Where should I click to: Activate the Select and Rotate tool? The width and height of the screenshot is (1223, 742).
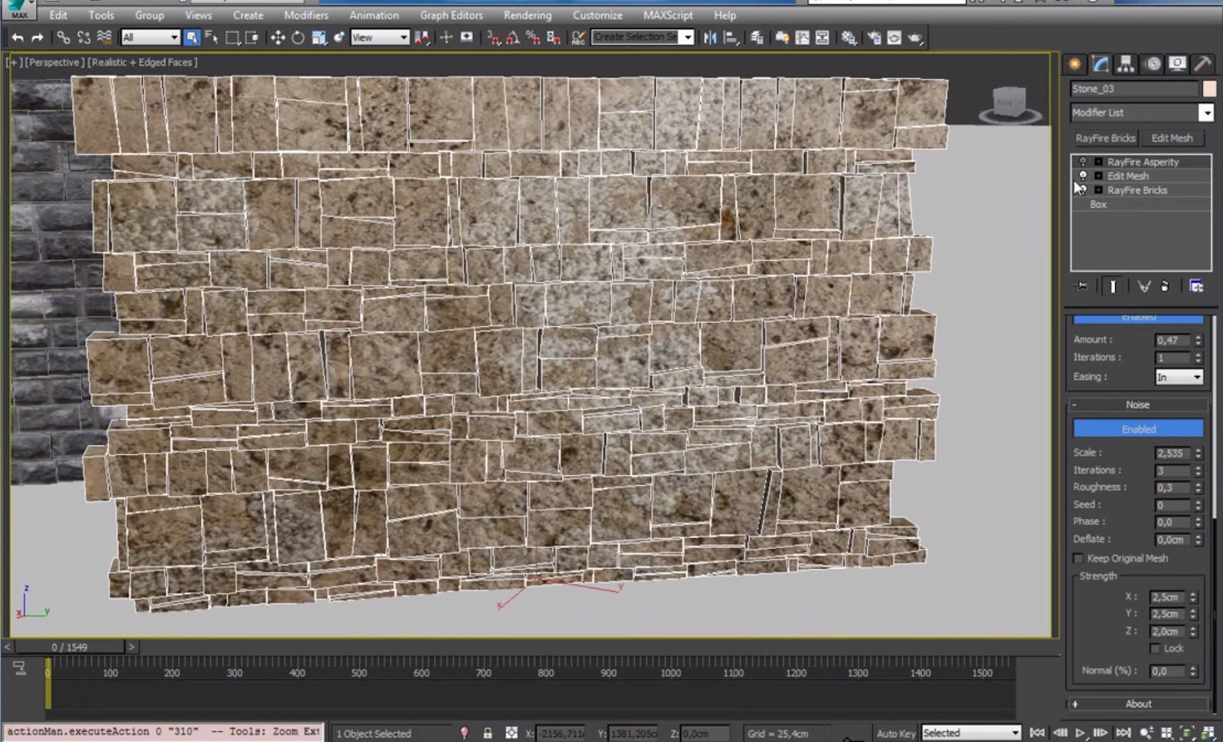tap(297, 37)
